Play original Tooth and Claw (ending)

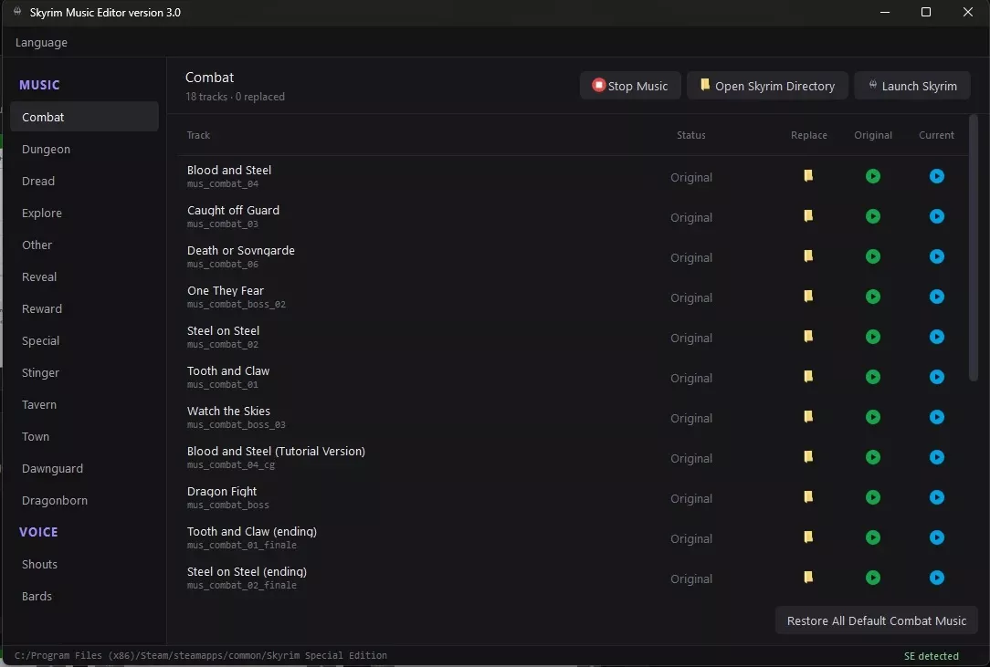point(872,537)
